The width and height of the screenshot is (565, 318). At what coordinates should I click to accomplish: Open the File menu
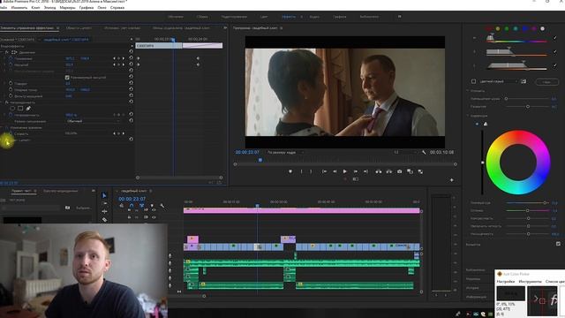4,8
